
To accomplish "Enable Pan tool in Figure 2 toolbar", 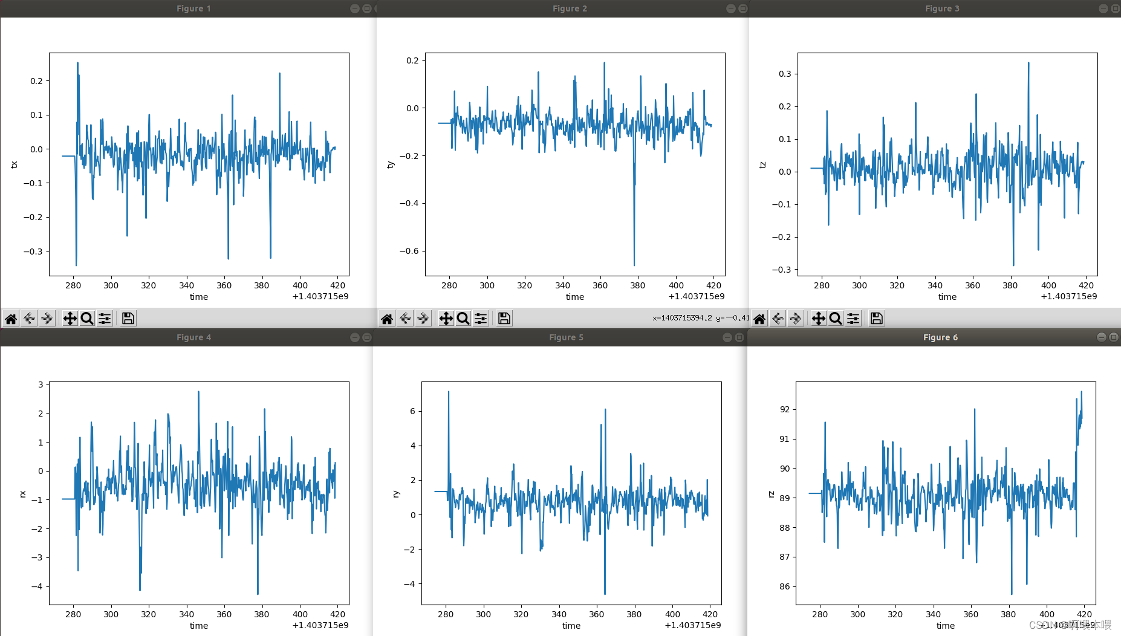I will 446,319.
